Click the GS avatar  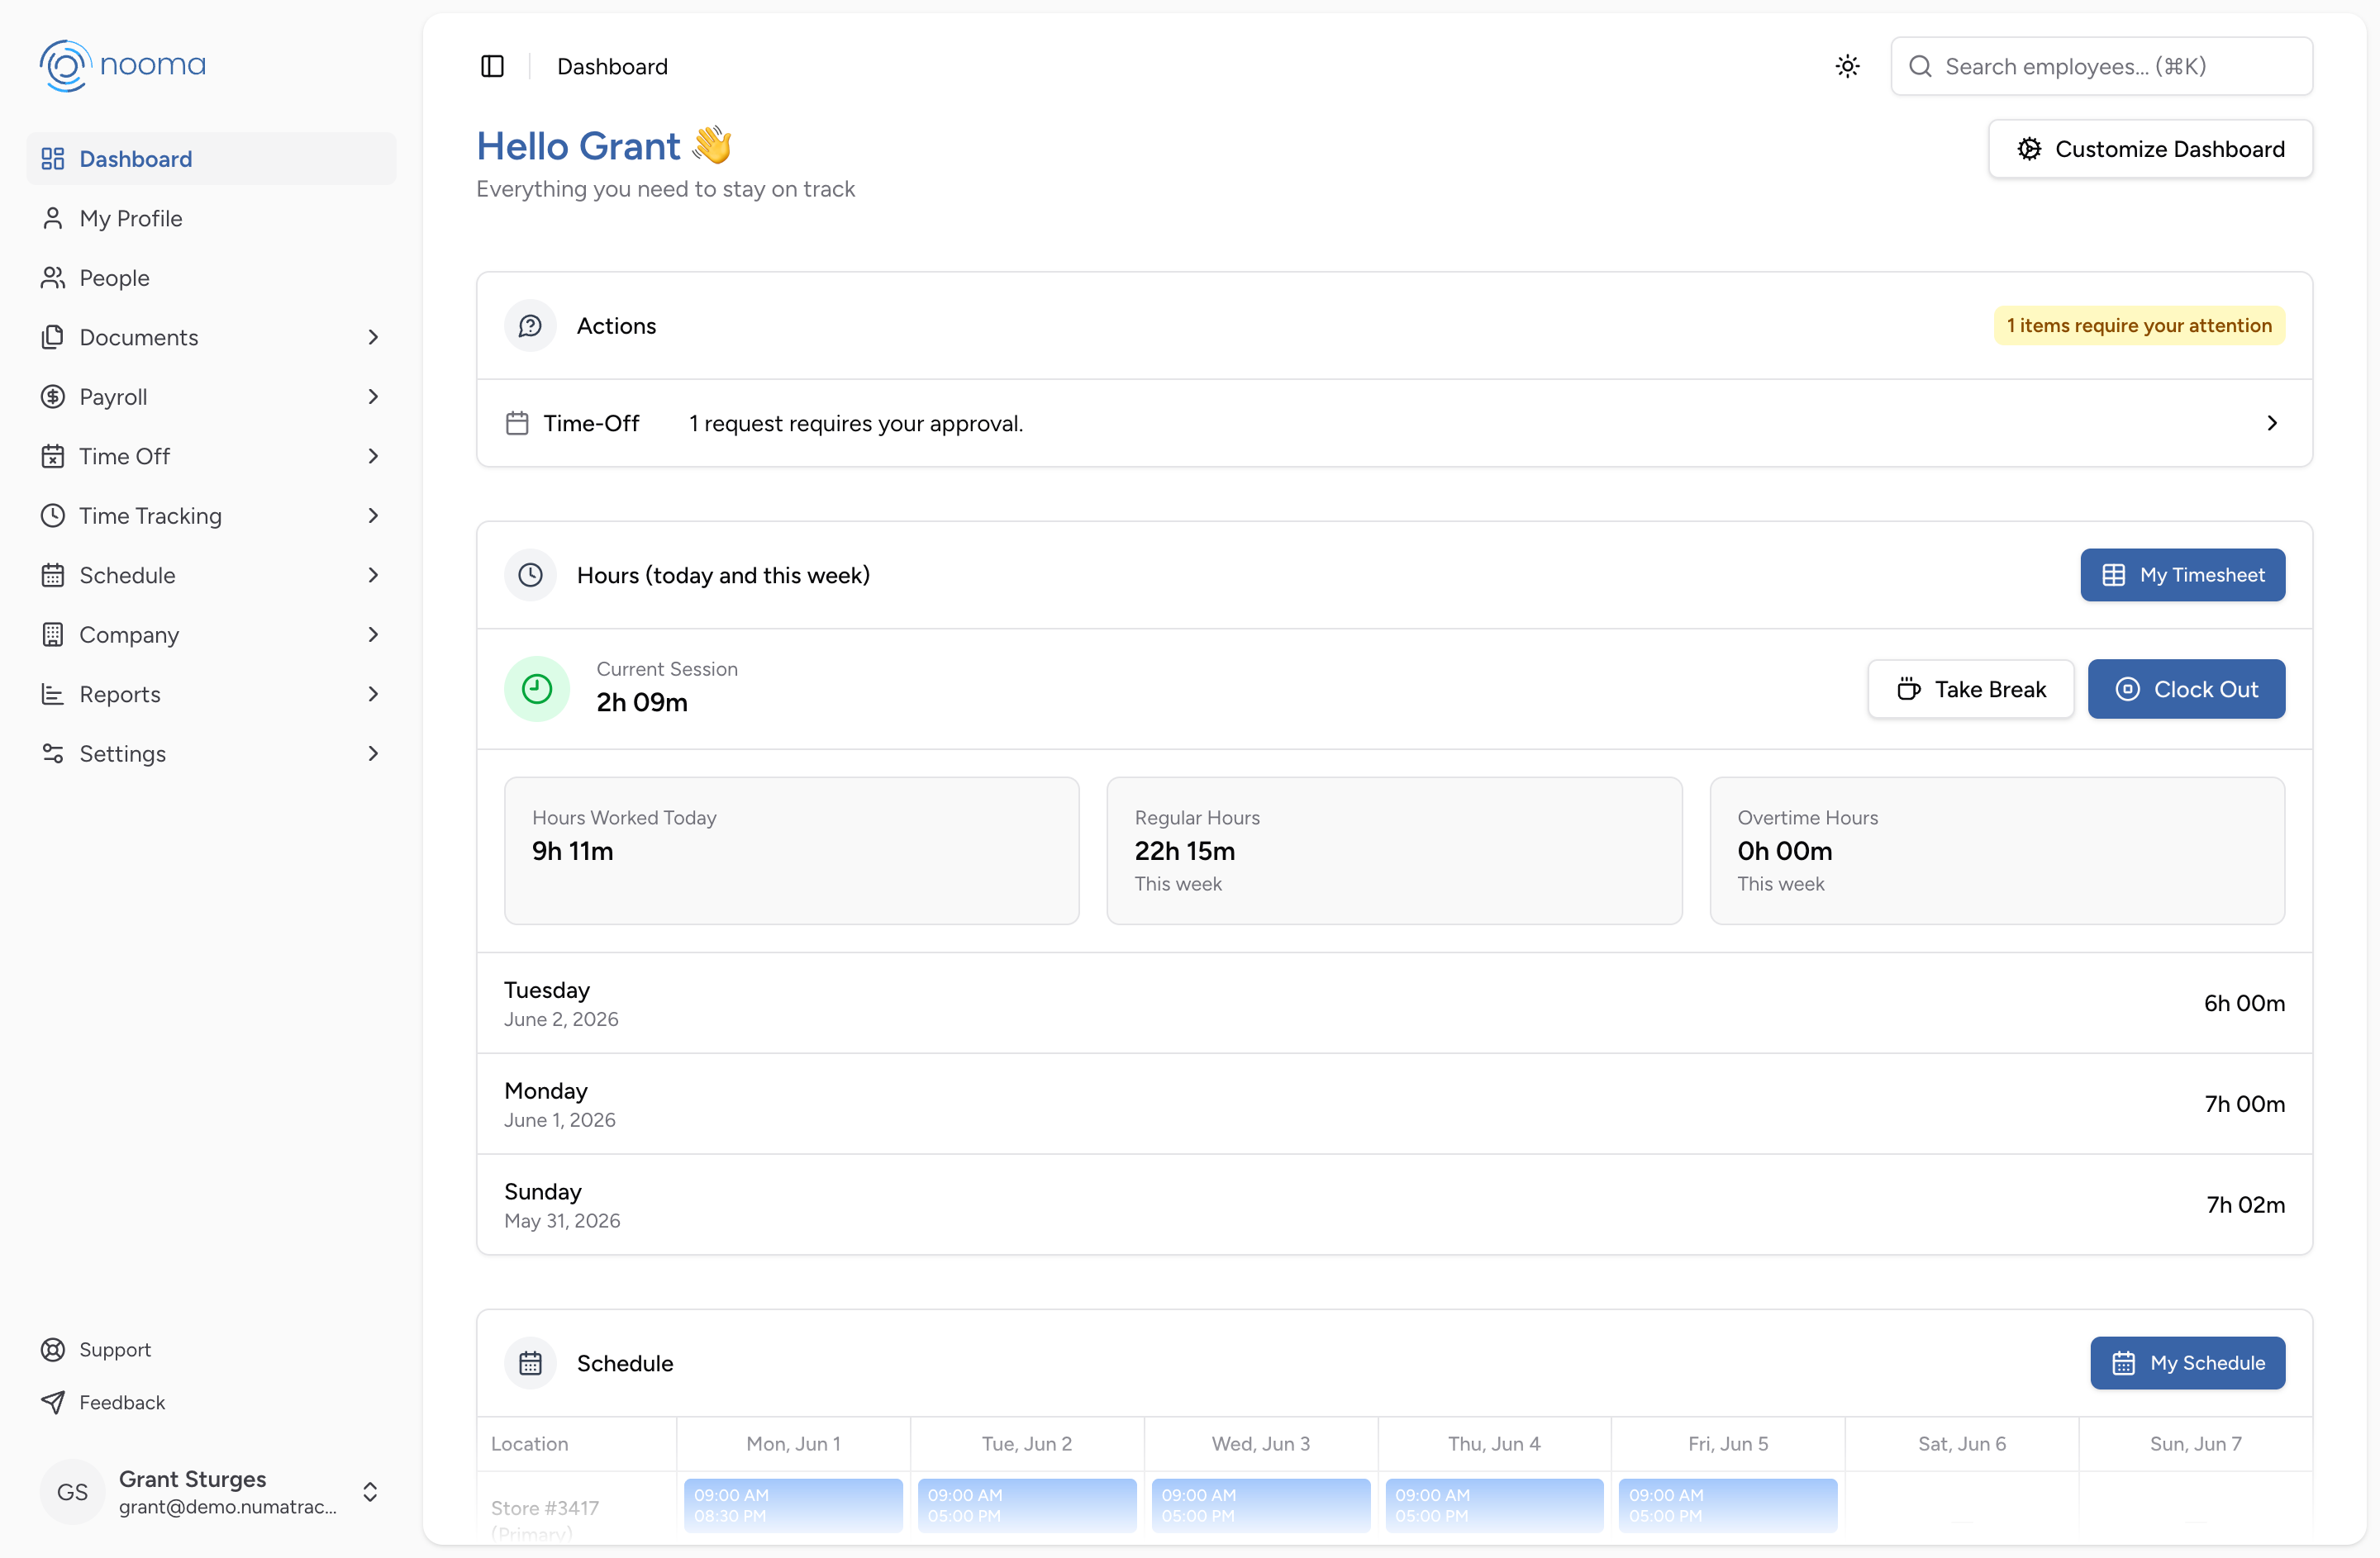(x=72, y=1491)
